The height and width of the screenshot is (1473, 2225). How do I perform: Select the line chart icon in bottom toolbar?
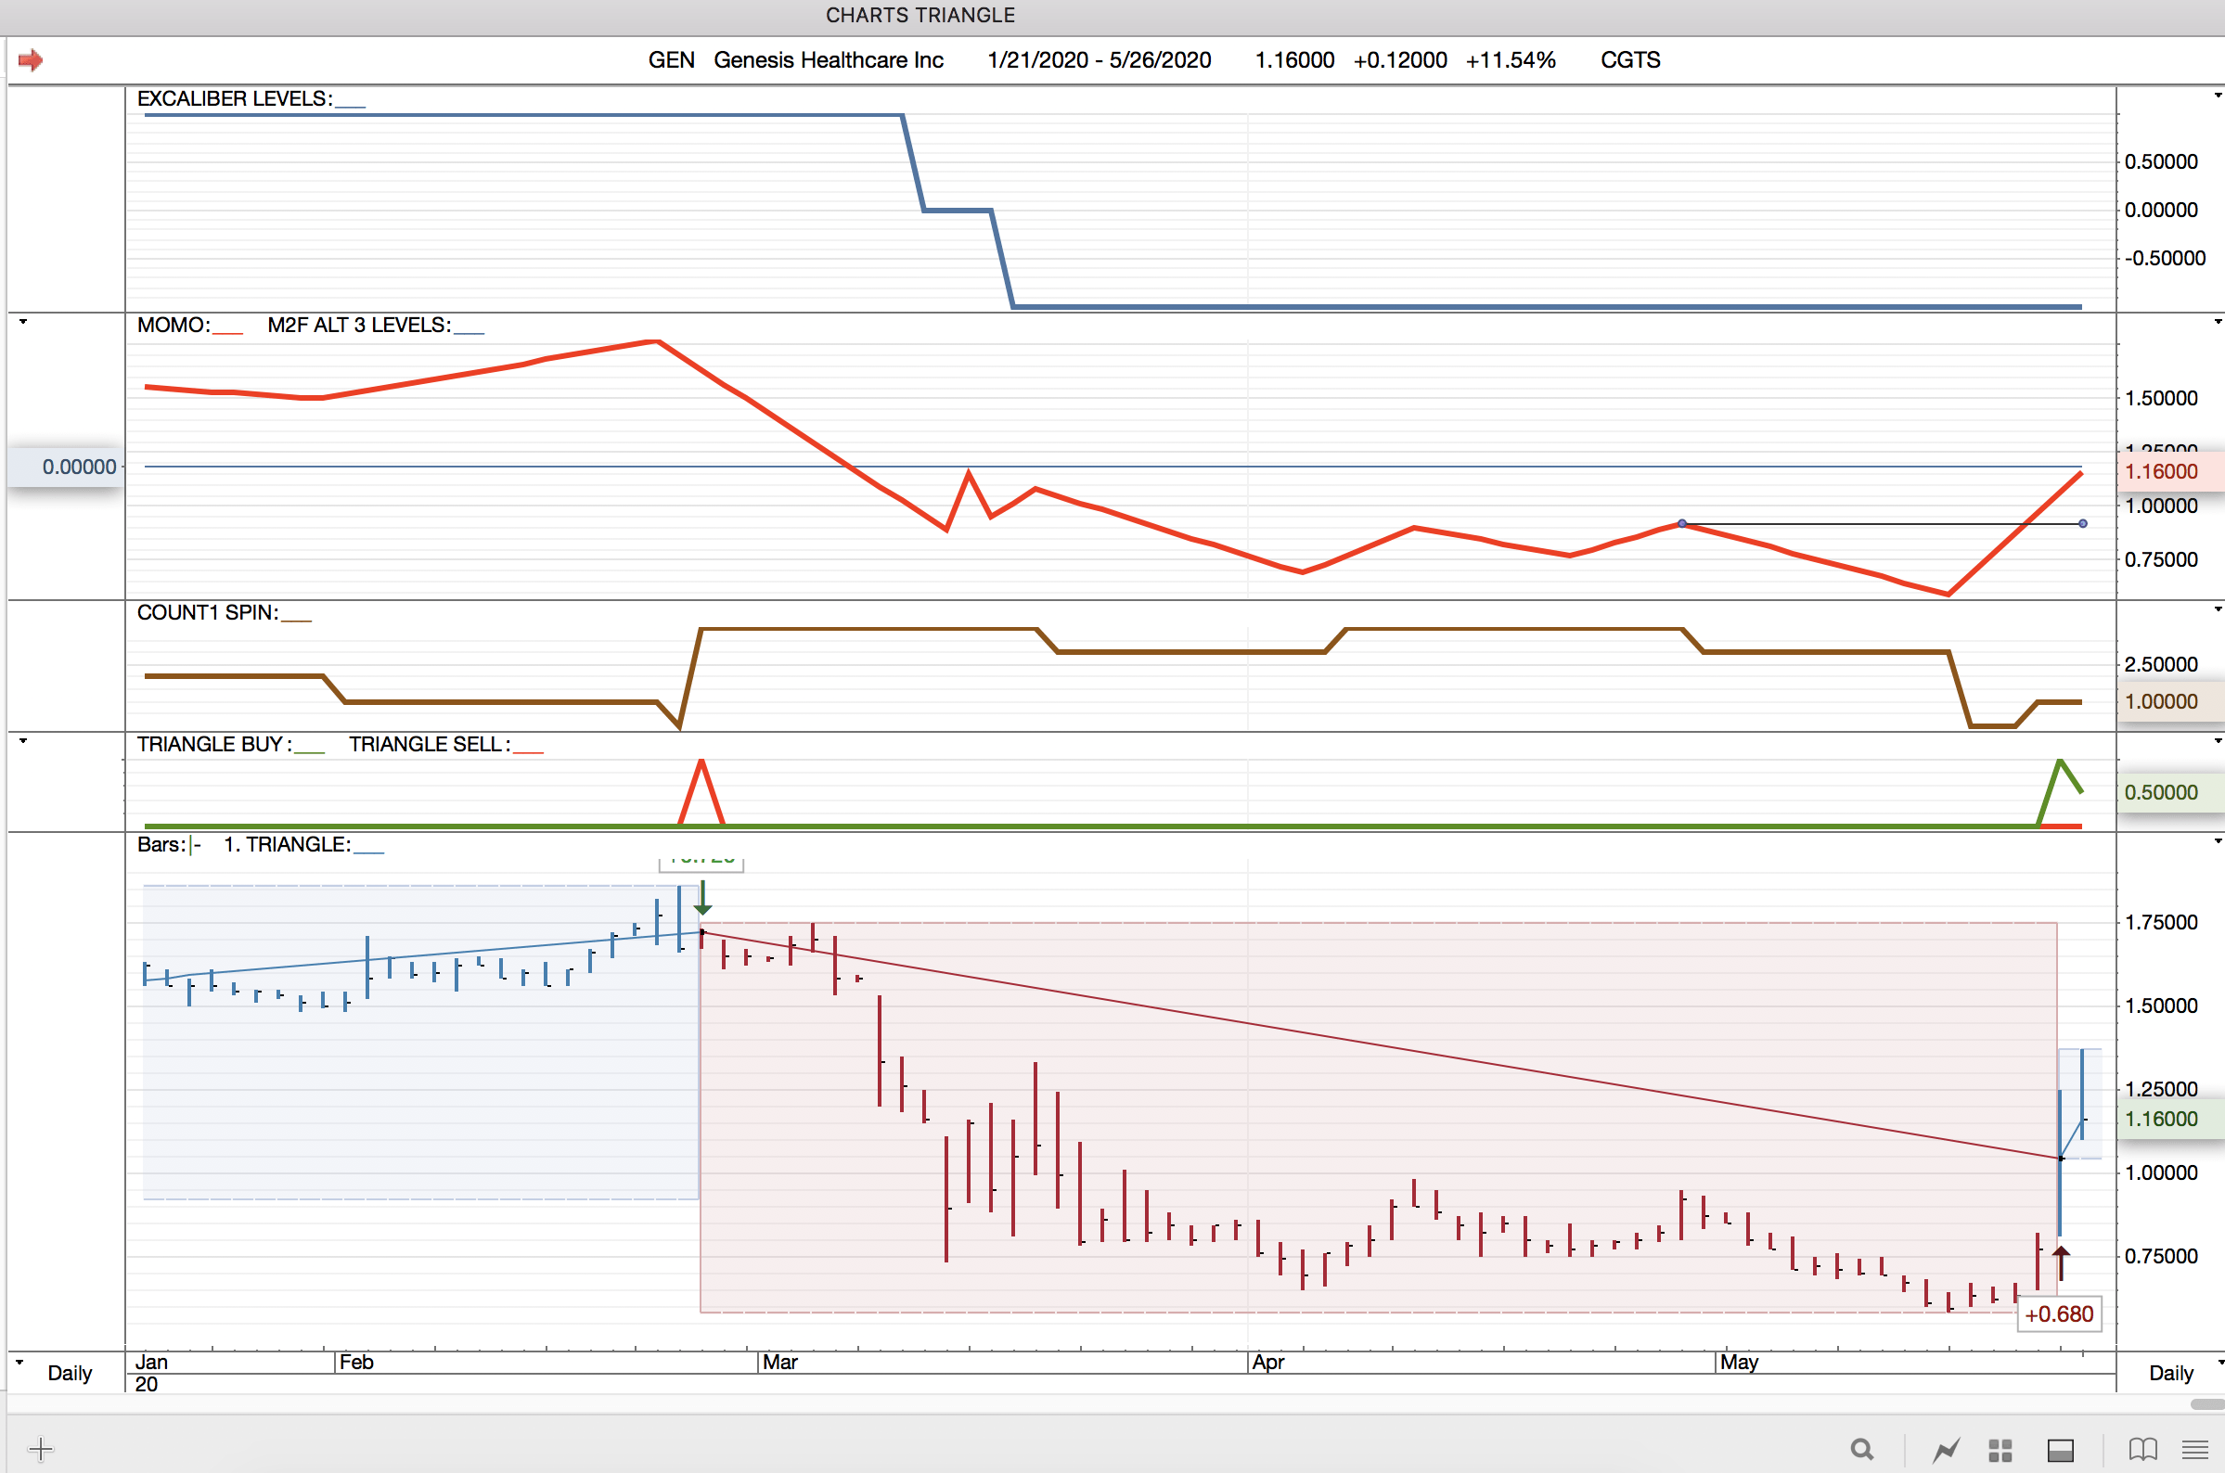(1946, 1450)
